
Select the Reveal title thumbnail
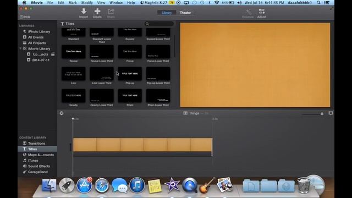click(73, 52)
